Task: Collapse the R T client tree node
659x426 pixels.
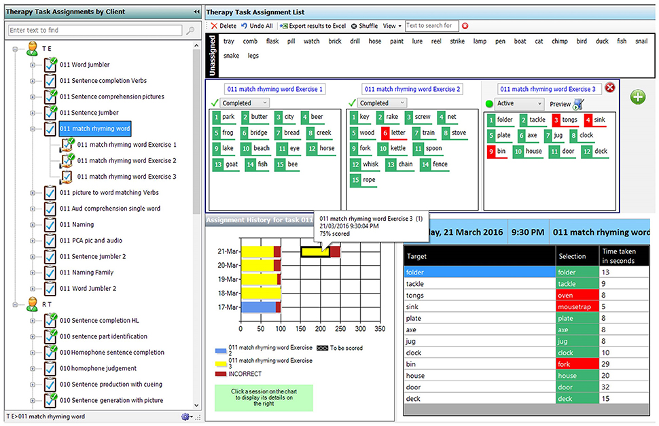Action: (x=15, y=304)
